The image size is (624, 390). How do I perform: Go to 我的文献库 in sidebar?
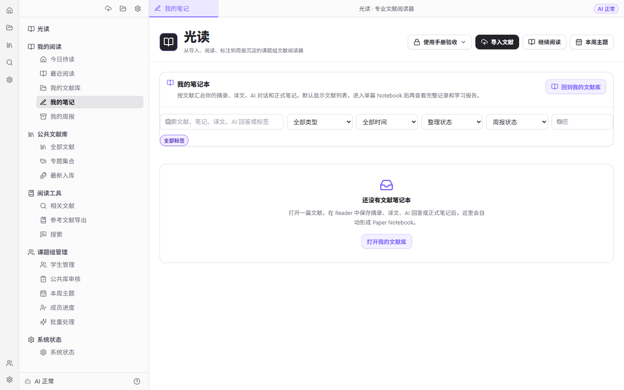pos(90,88)
